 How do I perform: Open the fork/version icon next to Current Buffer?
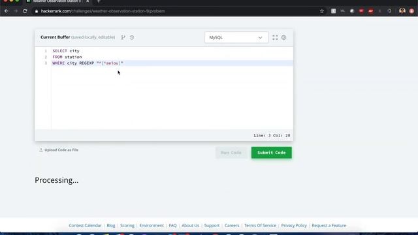[x=123, y=38]
